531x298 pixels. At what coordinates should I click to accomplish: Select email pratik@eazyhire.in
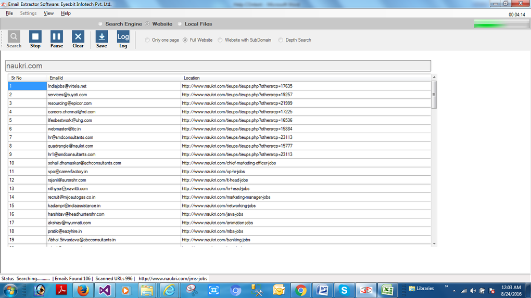pos(65,231)
